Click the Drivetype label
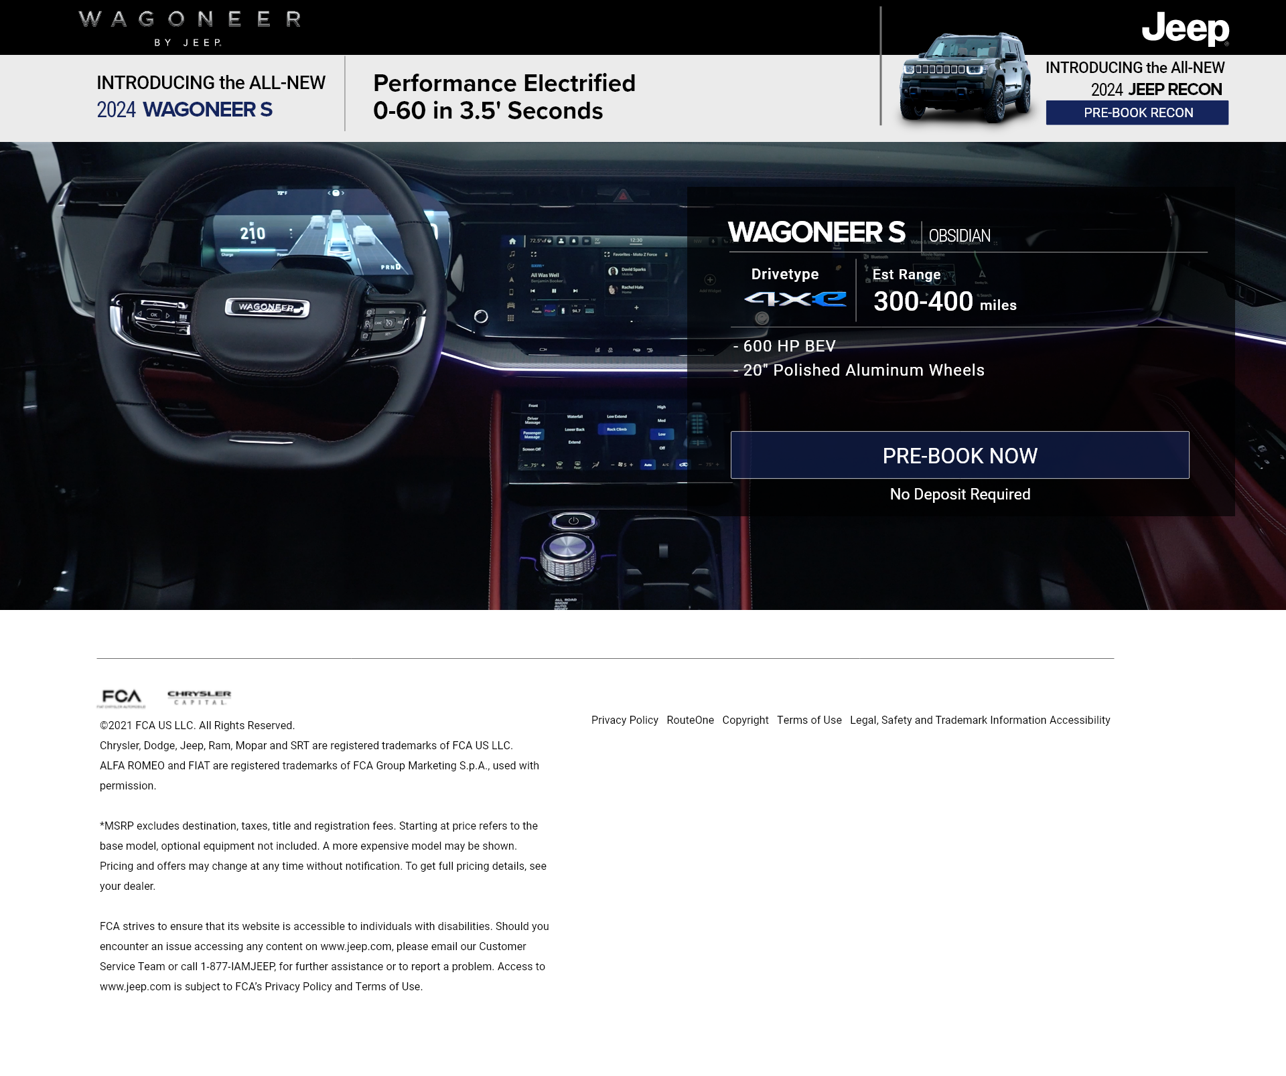1286x1076 pixels. pyautogui.click(x=785, y=274)
